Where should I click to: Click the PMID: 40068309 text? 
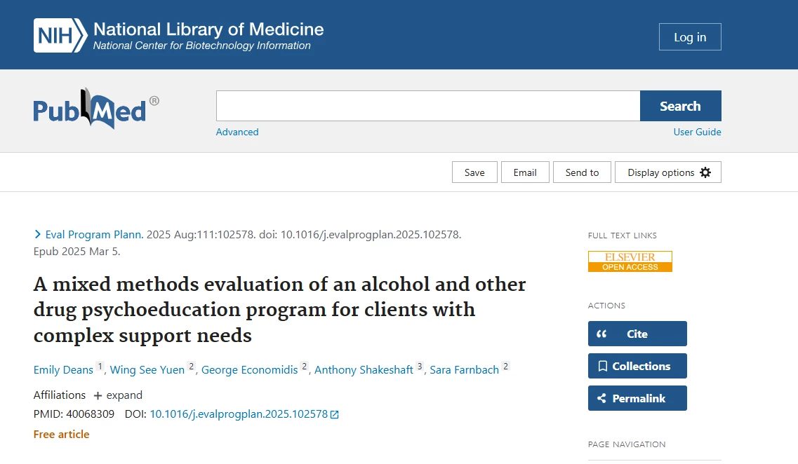(x=74, y=414)
